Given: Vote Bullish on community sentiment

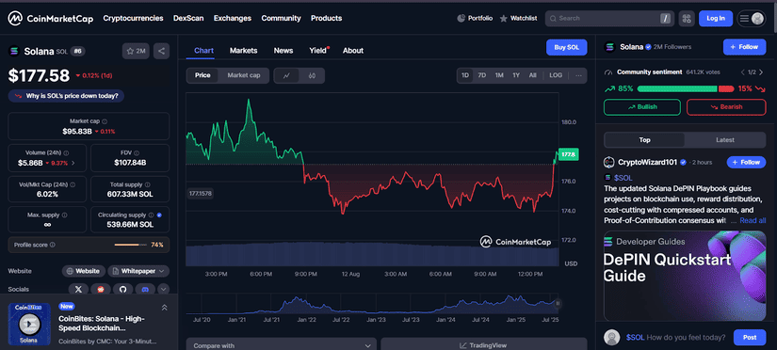Looking at the screenshot, I should pos(642,107).
